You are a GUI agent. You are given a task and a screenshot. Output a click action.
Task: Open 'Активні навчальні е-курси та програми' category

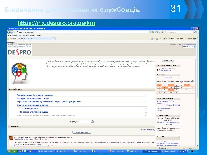click(35, 95)
